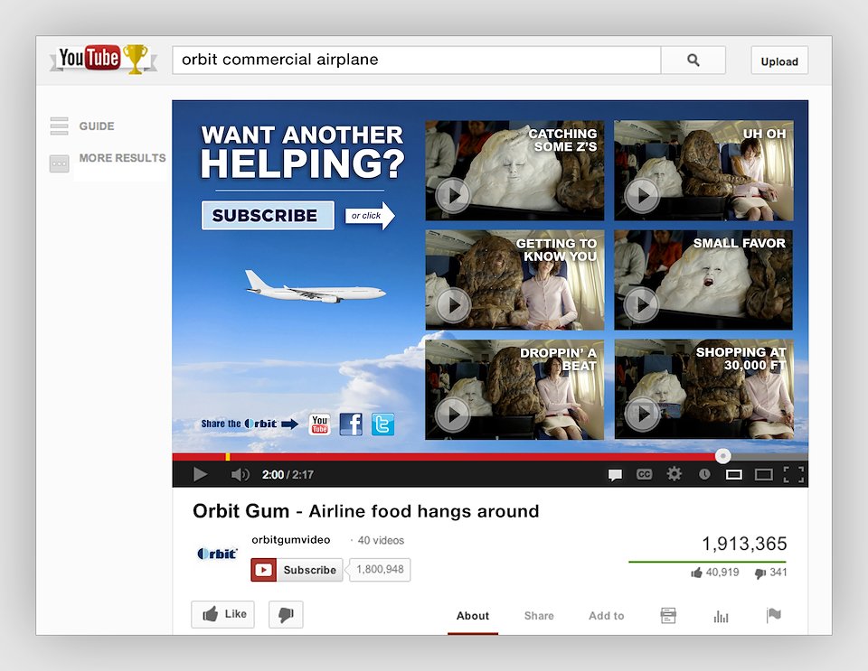Open the video settings gear
This screenshot has height=671, width=868.
674,474
